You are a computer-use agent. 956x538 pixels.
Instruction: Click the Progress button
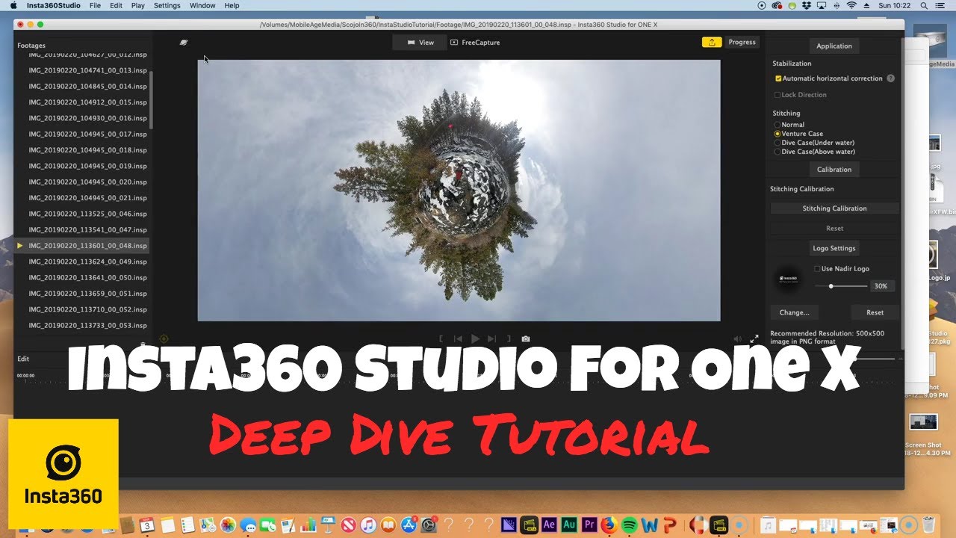742,42
